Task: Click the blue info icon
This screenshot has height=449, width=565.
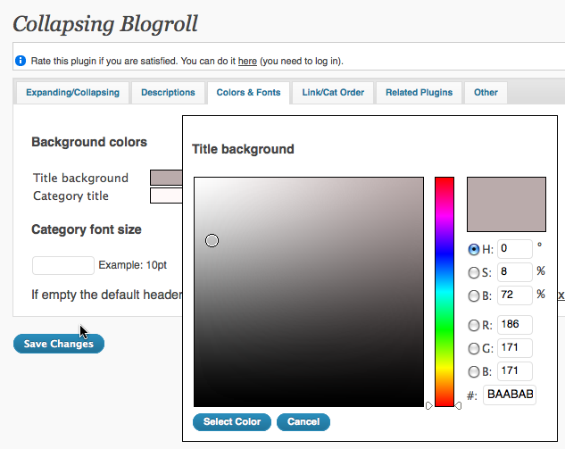Action: click(x=21, y=61)
